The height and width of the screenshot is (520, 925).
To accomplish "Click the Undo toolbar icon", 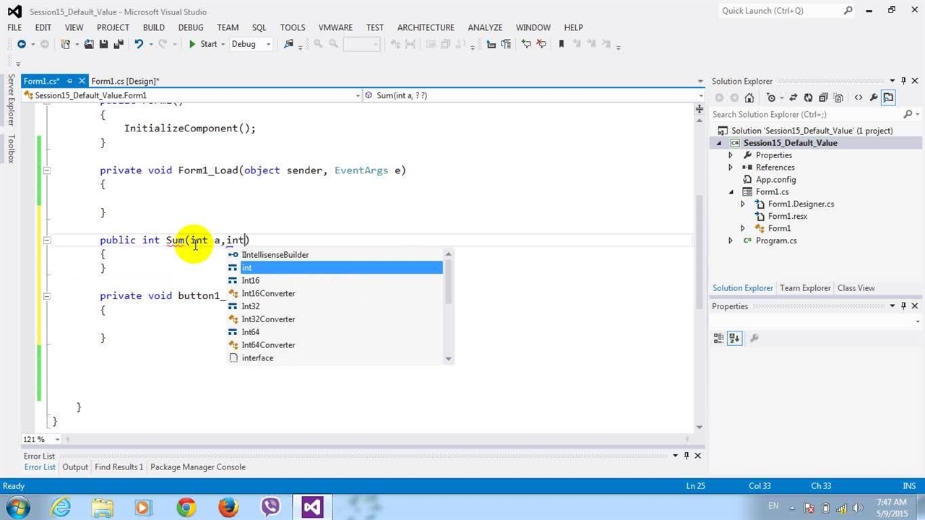I will [138, 44].
